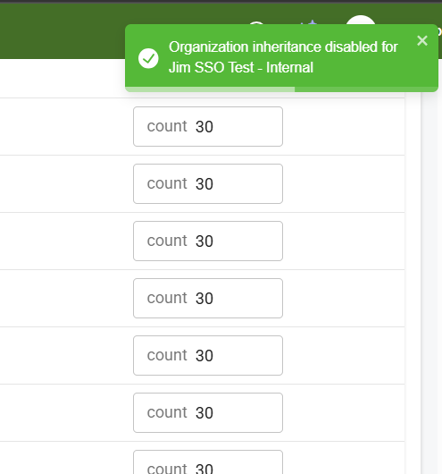Click blank row space right of fourth count field
Screen dimensions: 442x474
coord(344,298)
